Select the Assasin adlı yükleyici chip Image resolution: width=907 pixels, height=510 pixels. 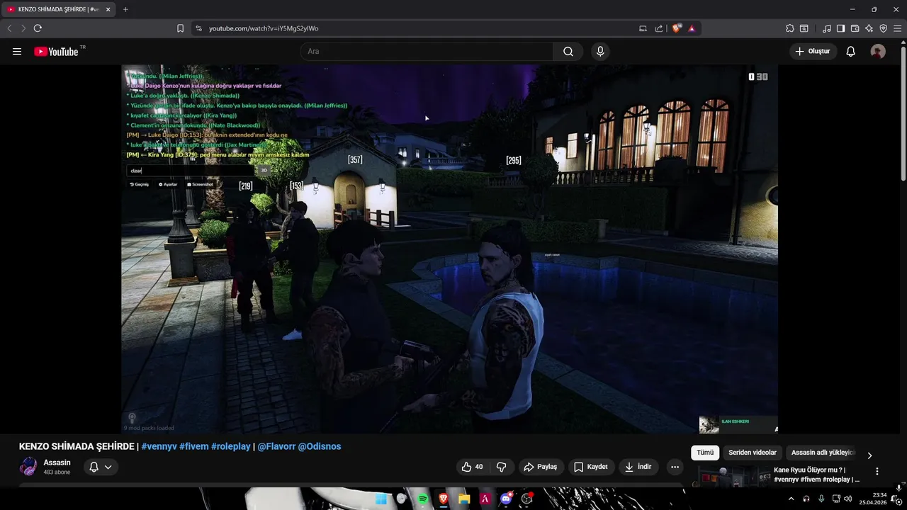tap(823, 453)
